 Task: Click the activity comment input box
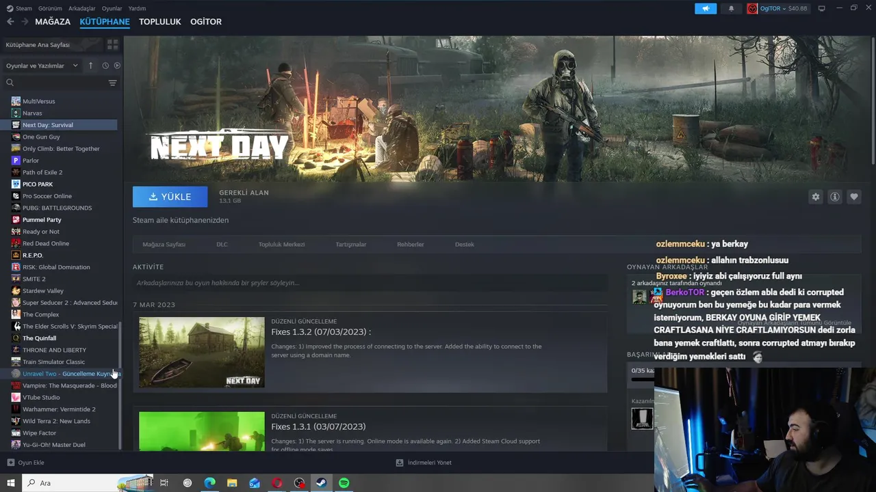coord(370,283)
